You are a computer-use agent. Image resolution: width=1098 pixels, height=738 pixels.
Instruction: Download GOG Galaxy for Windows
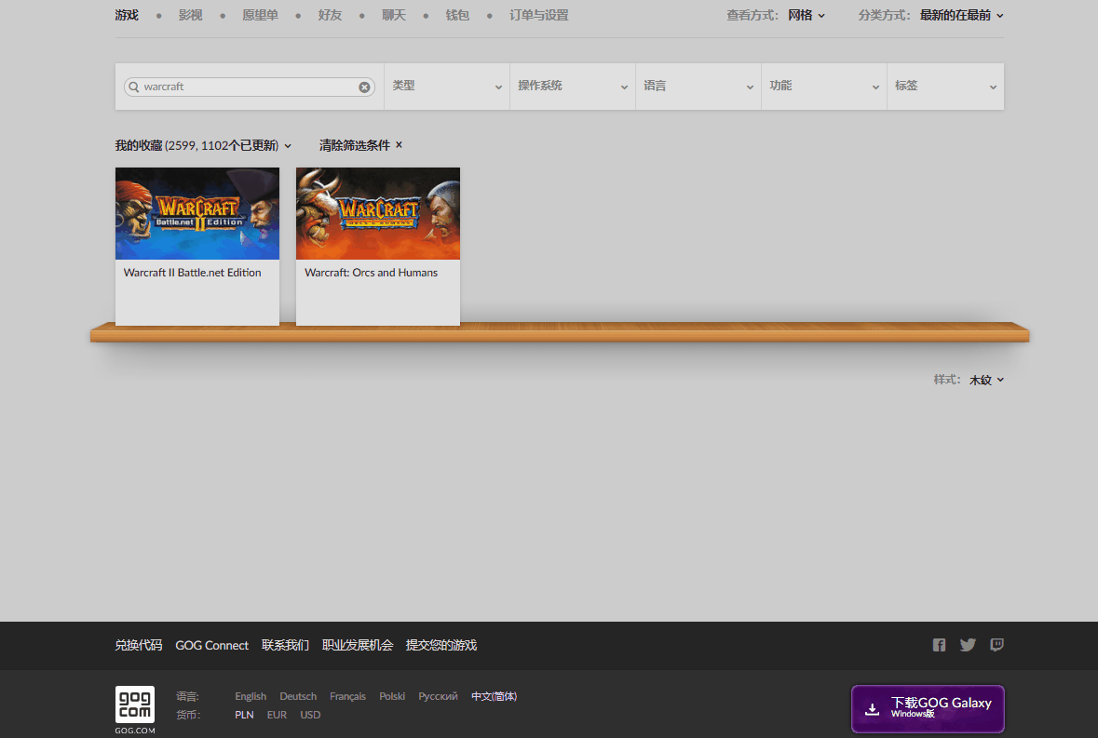(x=928, y=708)
